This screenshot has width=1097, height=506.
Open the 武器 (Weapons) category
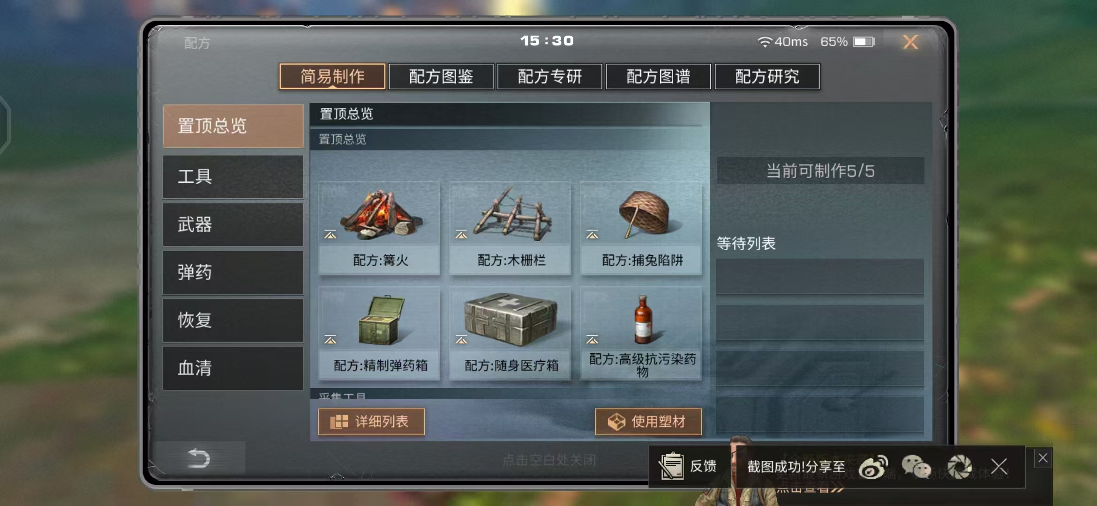tap(233, 225)
